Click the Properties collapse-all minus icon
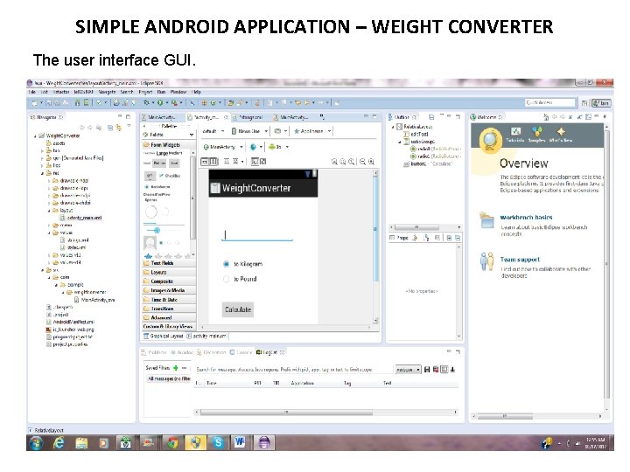630x472 pixels. [458, 238]
